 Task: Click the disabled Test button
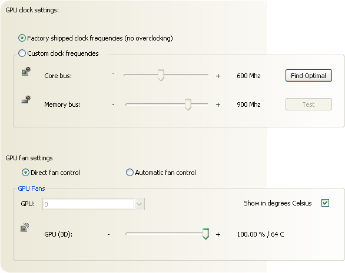click(x=308, y=105)
